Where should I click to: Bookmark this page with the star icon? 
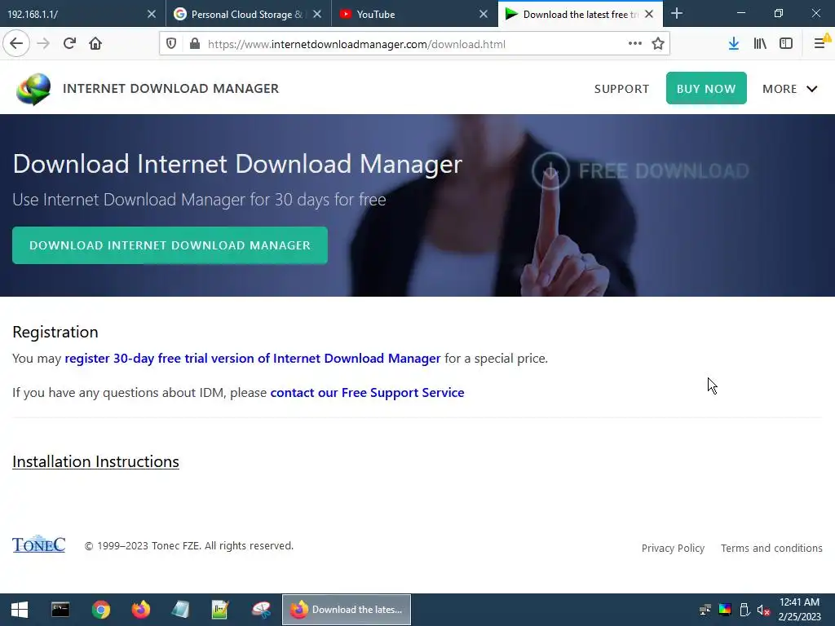click(x=658, y=44)
